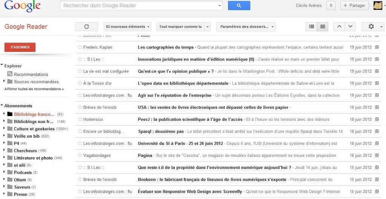Click the blue search magnifier button
The height and width of the screenshot is (199, 386).
(x=239, y=6)
